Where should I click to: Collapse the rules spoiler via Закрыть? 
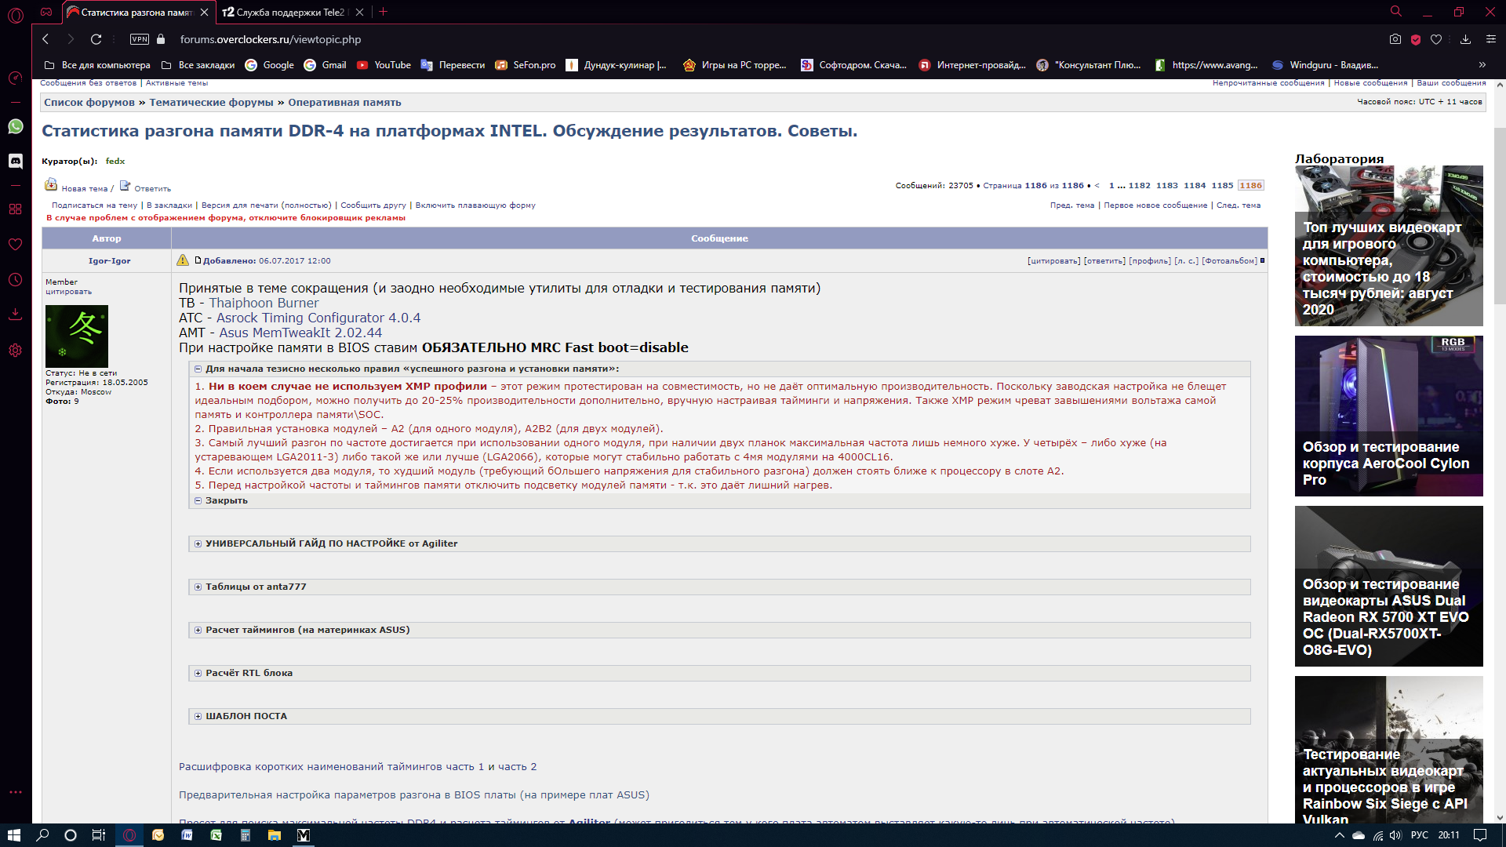point(226,500)
